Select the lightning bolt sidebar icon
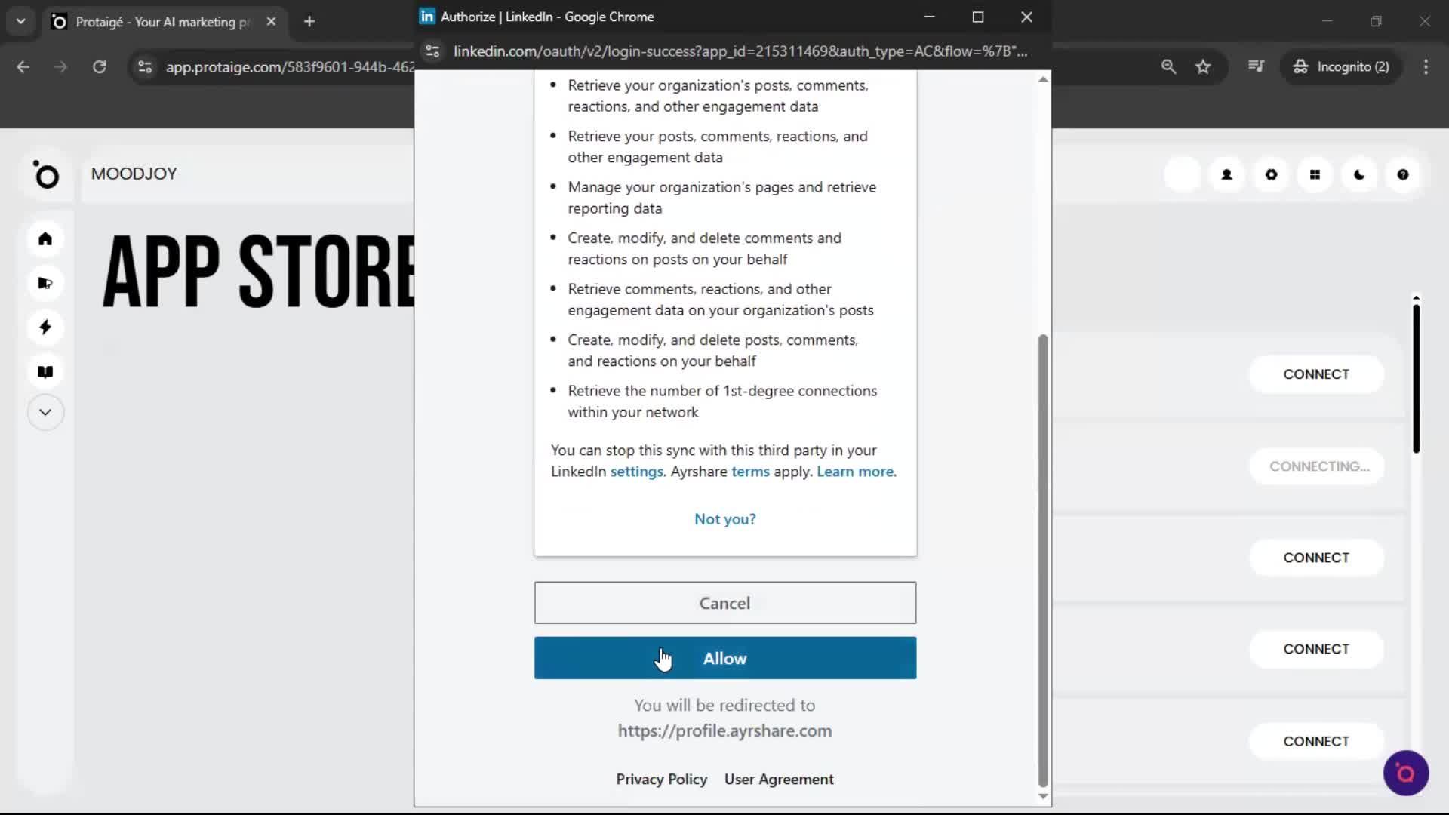The image size is (1449, 815). pos(45,327)
